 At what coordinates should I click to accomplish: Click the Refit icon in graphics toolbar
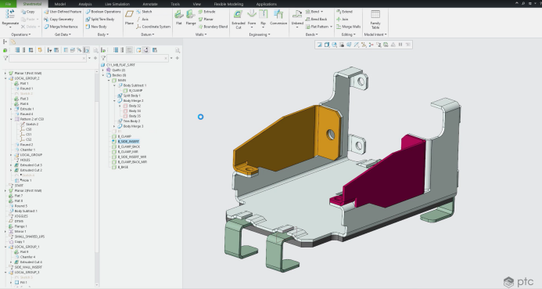pos(319,45)
